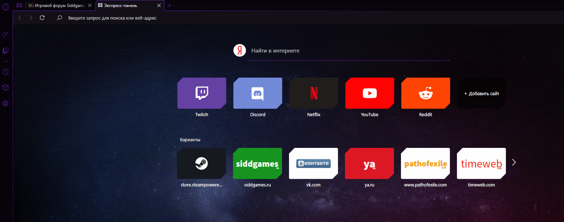Click the Добавить сайт button
The height and width of the screenshot is (222, 564).
(482, 93)
